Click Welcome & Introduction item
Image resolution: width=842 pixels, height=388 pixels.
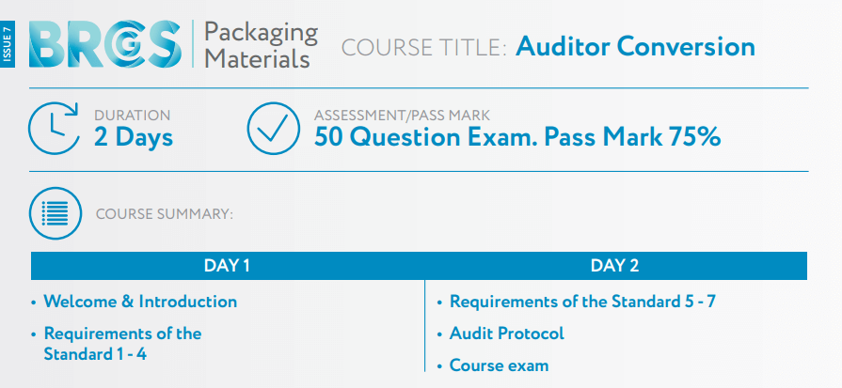(140, 302)
